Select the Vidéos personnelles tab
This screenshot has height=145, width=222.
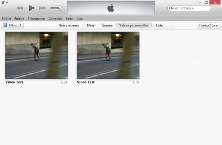point(134,25)
